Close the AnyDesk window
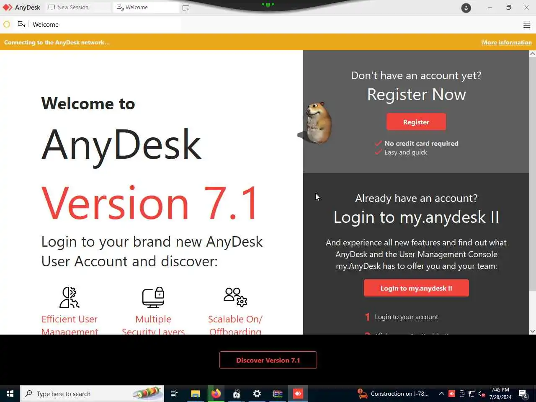The height and width of the screenshot is (402, 536). 527,8
